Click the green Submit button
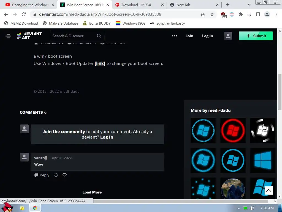Viewport: 282px width, 212px height. tap(256, 36)
